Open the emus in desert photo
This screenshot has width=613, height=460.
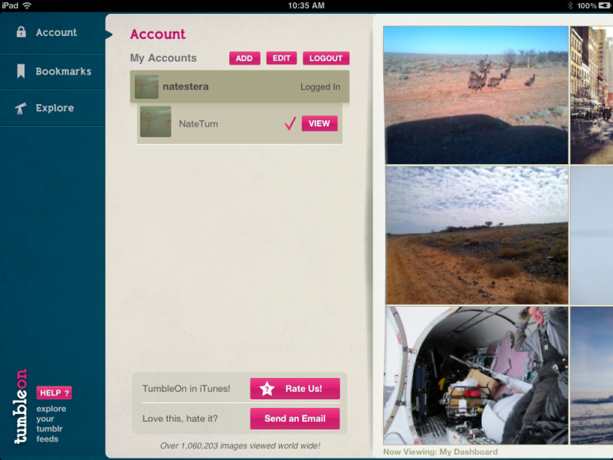476,95
